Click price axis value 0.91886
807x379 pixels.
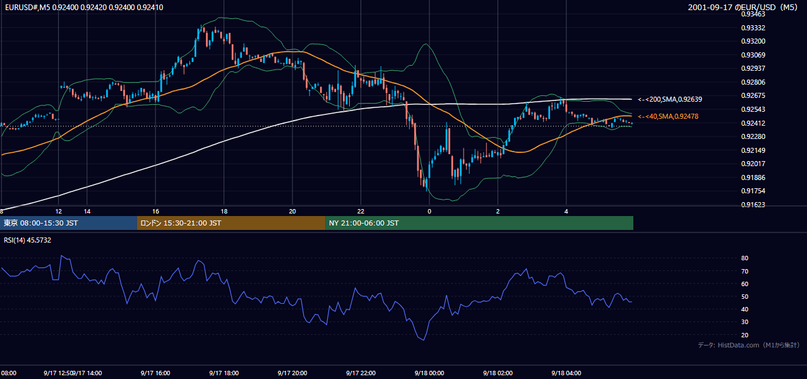pos(753,177)
